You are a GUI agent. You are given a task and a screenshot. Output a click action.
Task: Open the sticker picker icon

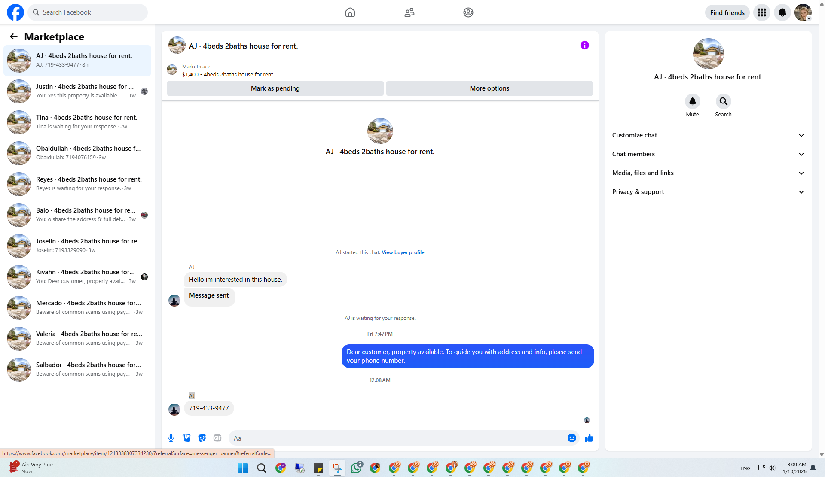point(202,438)
